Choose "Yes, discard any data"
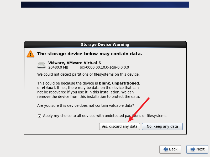210x157 pixels. tap(119, 126)
